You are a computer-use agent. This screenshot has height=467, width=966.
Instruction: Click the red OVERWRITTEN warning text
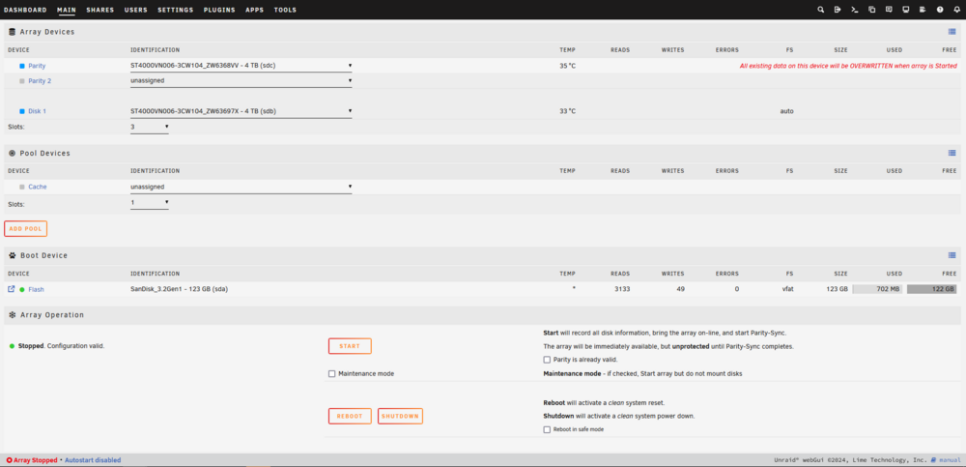(848, 66)
